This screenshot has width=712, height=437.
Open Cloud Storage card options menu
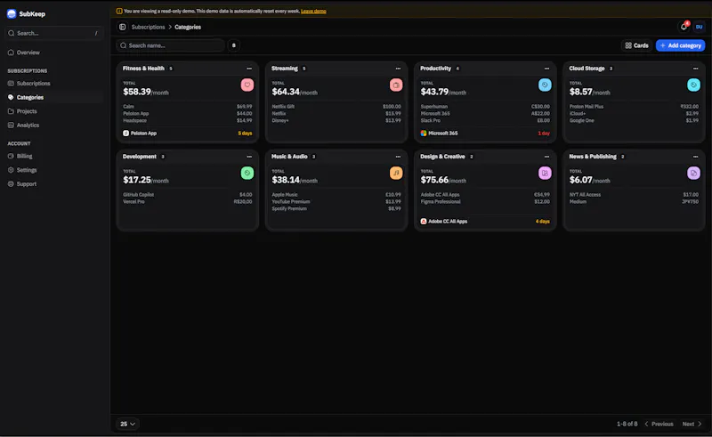[696, 69]
